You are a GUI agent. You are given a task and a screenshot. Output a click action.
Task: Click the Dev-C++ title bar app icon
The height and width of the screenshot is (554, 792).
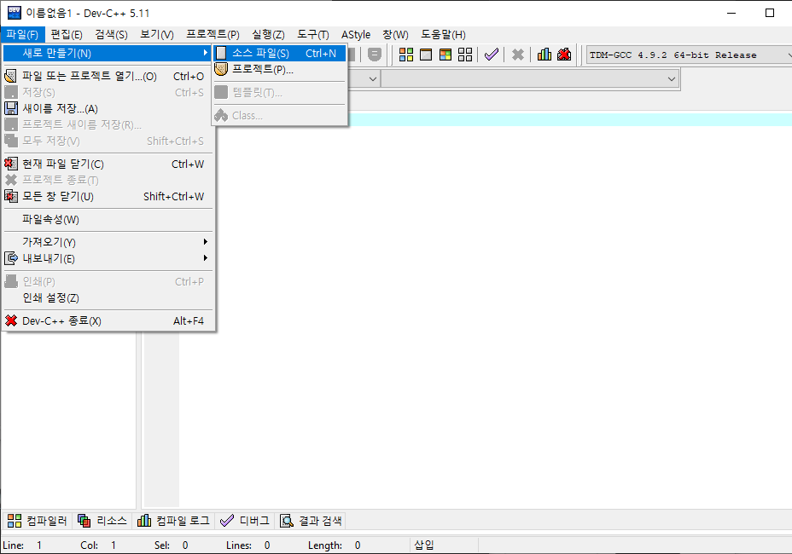[x=15, y=13]
